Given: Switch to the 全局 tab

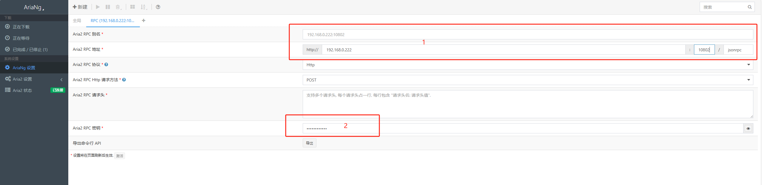Looking at the screenshot, I should click(x=77, y=21).
